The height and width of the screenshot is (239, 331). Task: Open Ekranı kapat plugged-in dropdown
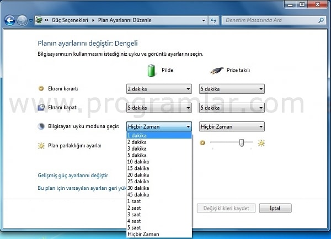[232, 108]
